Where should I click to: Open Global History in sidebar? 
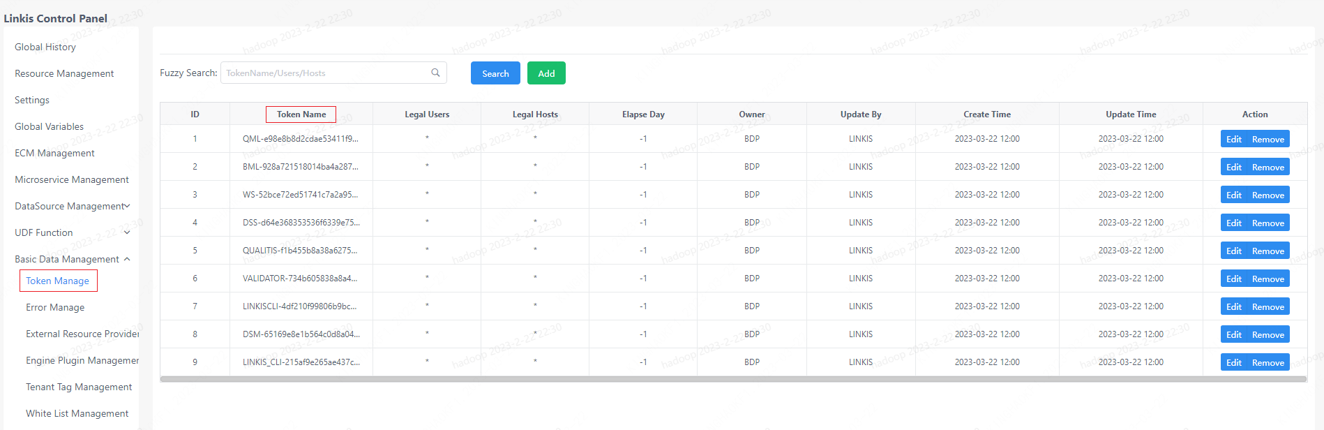[x=45, y=47]
